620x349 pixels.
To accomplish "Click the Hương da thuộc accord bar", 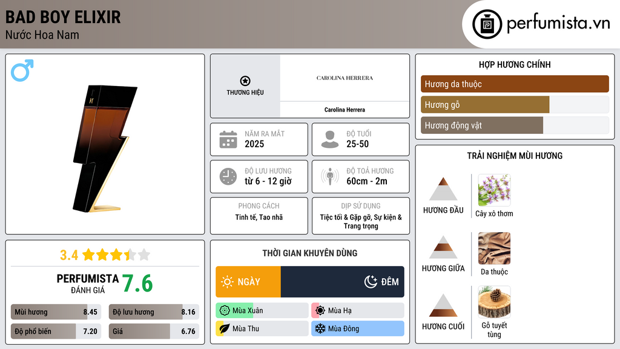I will pyautogui.click(x=515, y=84).
